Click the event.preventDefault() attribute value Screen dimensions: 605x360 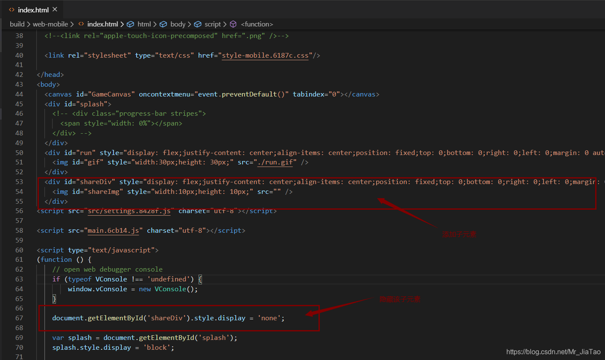(242, 94)
